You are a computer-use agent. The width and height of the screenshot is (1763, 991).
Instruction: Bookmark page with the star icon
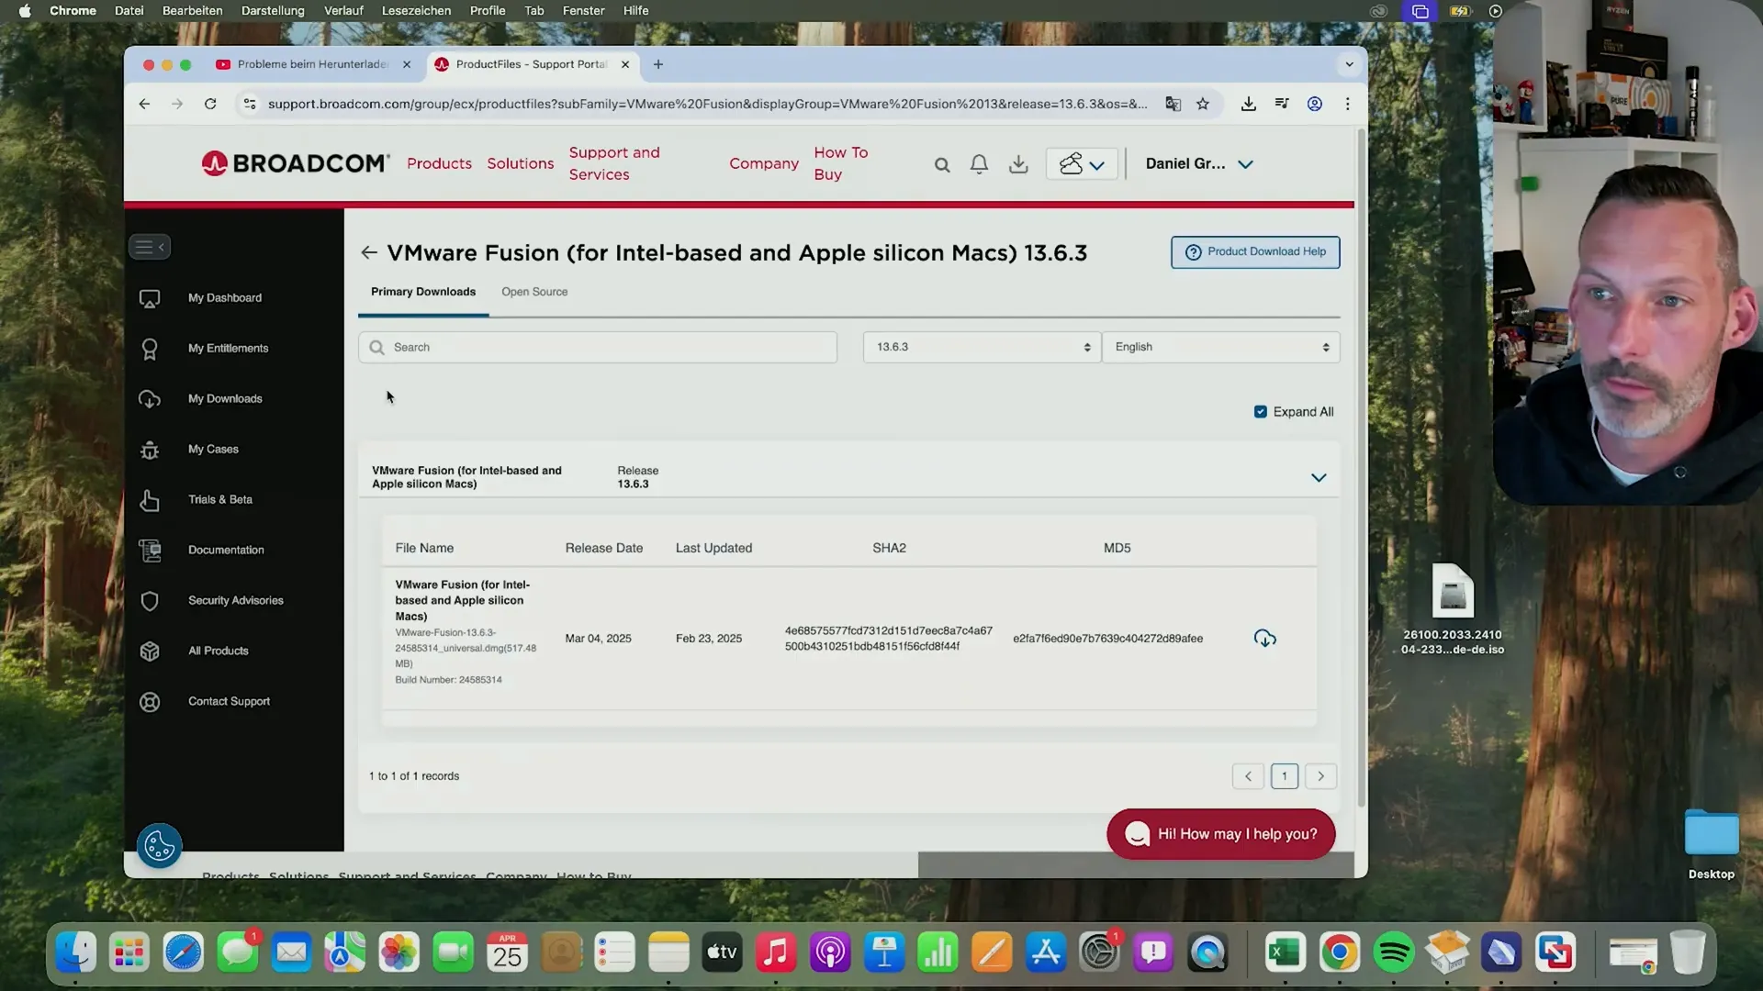1203,104
